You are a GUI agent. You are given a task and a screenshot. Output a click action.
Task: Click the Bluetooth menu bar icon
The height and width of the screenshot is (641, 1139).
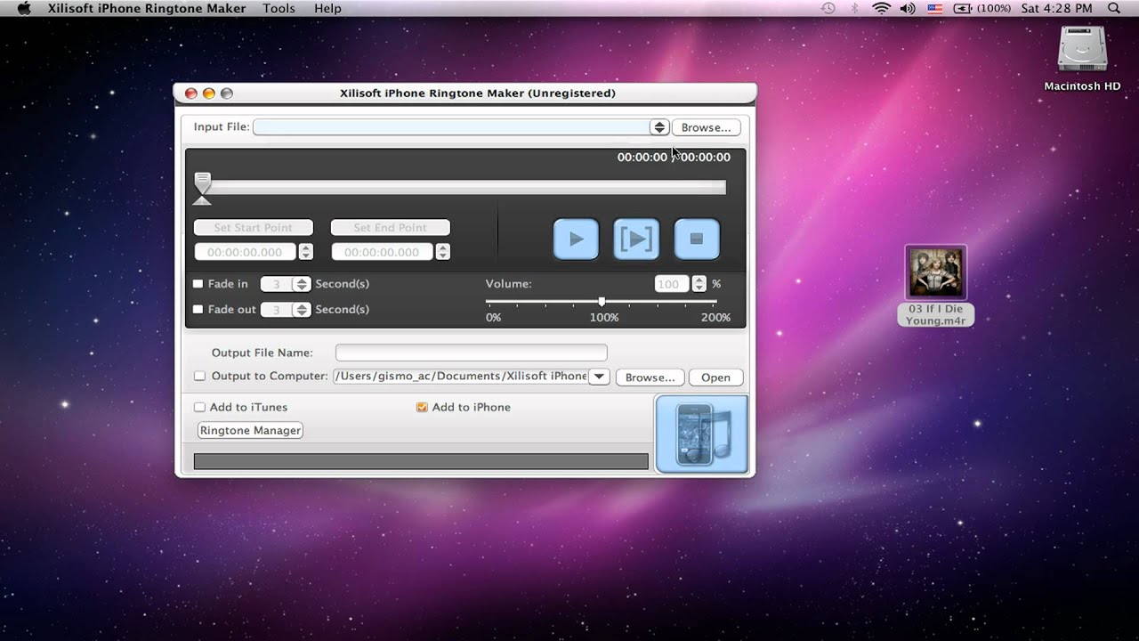[854, 8]
